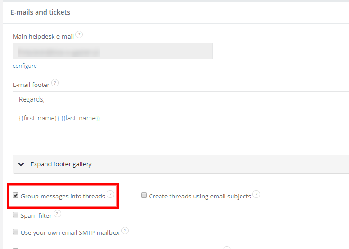
Task: Click help icon next to Group messages into threads
Action: [110, 194]
